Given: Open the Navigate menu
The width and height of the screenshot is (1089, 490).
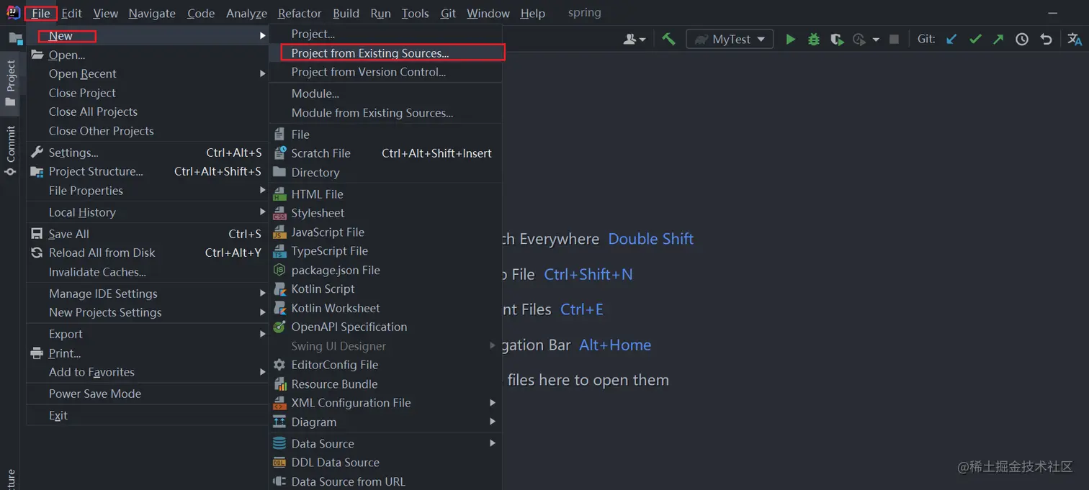Looking at the screenshot, I should click(x=152, y=13).
